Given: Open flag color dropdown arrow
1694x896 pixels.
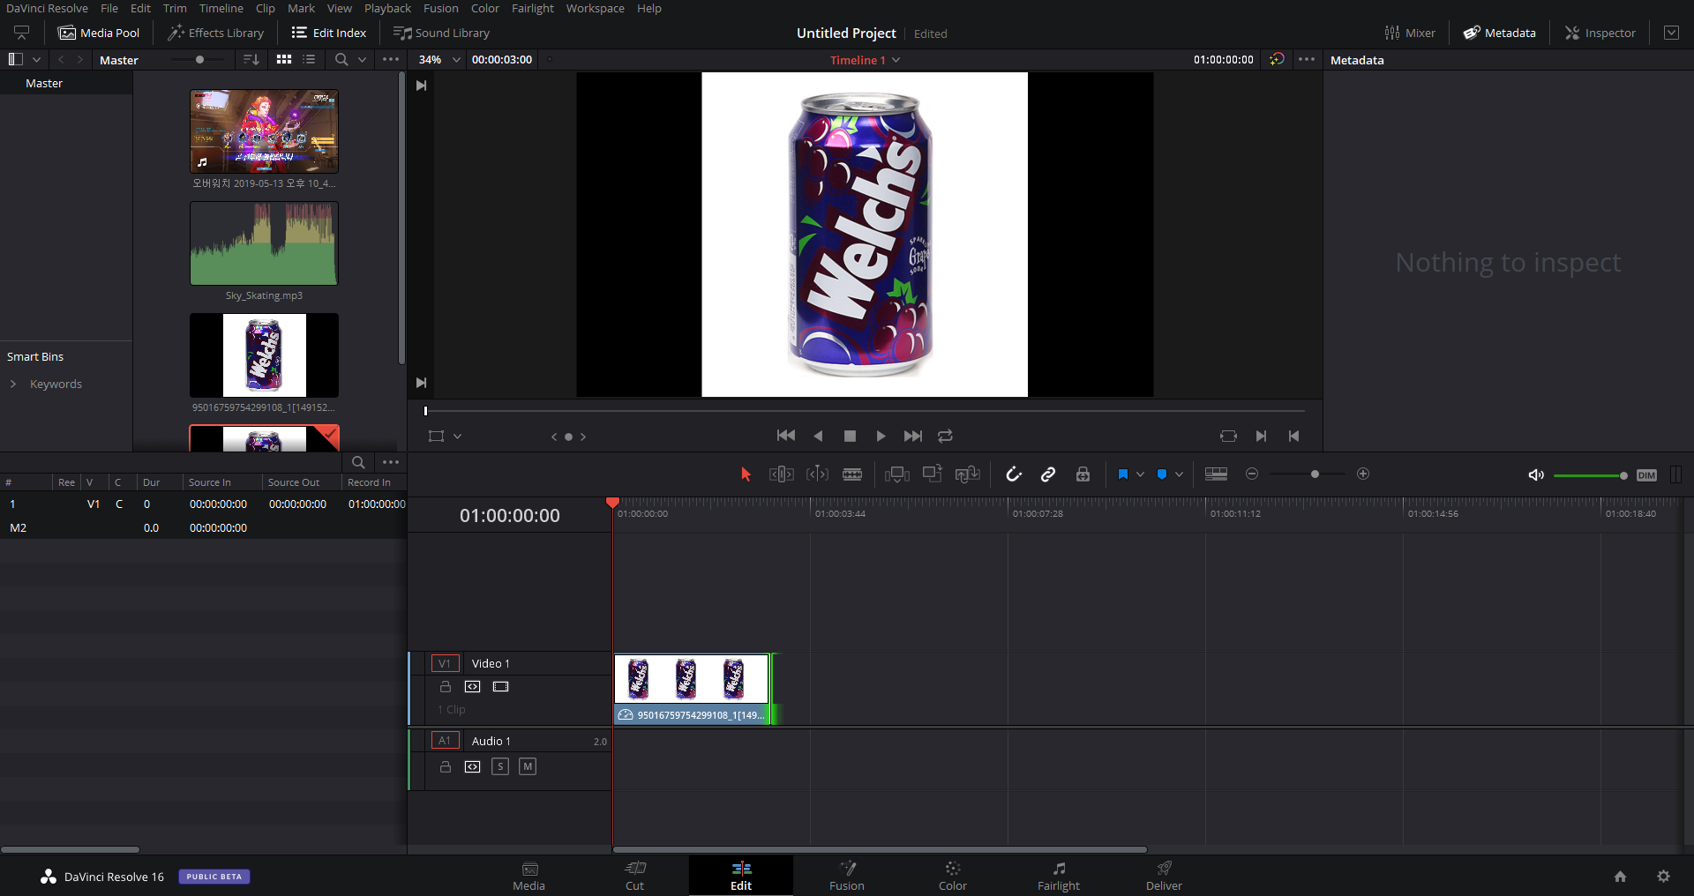Looking at the screenshot, I should pyautogui.click(x=1140, y=474).
